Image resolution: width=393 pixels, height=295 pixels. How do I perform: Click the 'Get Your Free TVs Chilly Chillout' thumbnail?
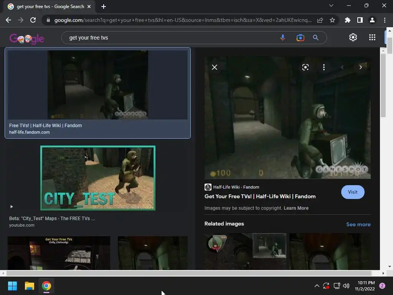[59, 253]
